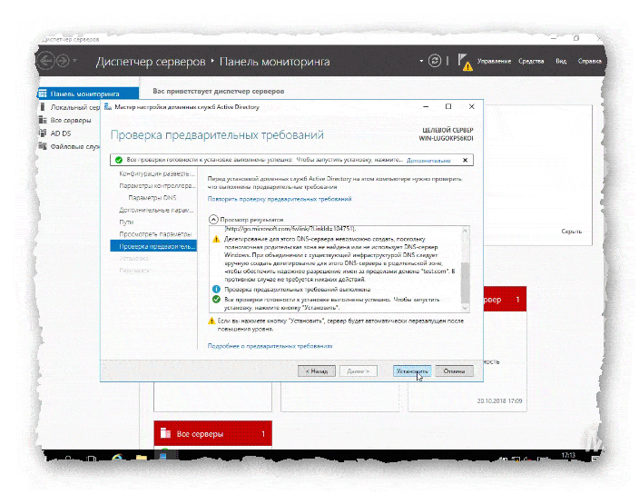Click the WIN-LUGOKPS6KOI target server name
This screenshot has height=494, width=639.
pyautogui.click(x=446, y=139)
